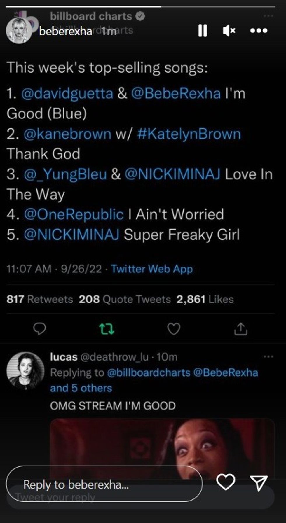This screenshot has height=523, width=286.
Task: Open lucas's reply avatar
Action: click(25, 371)
